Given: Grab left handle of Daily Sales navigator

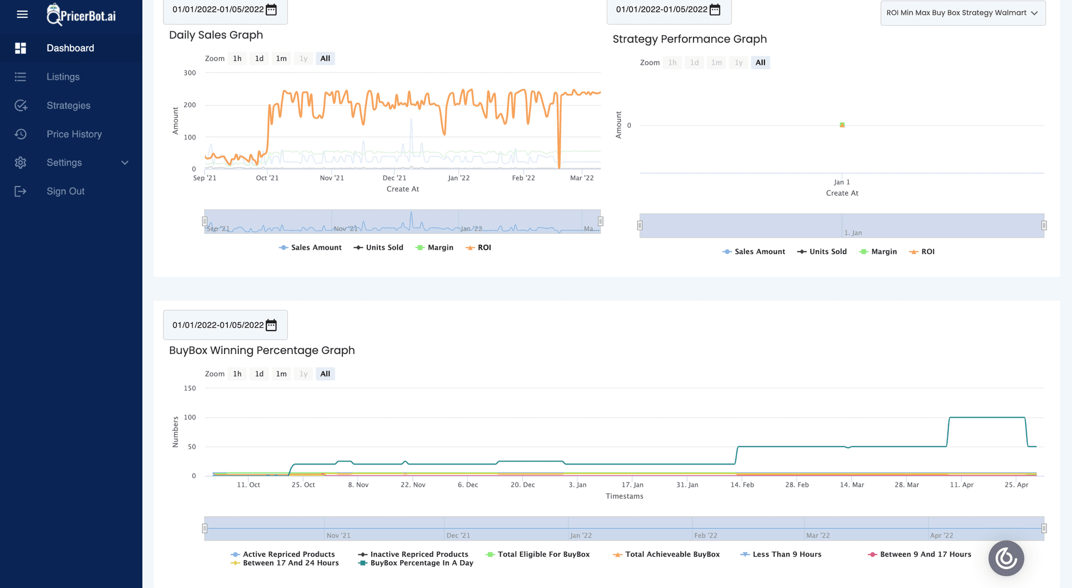Looking at the screenshot, I should coord(205,222).
